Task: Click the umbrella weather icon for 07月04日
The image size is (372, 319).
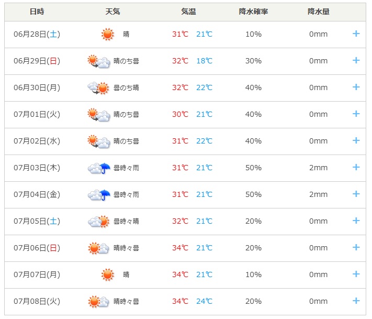Action: click(99, 195)
